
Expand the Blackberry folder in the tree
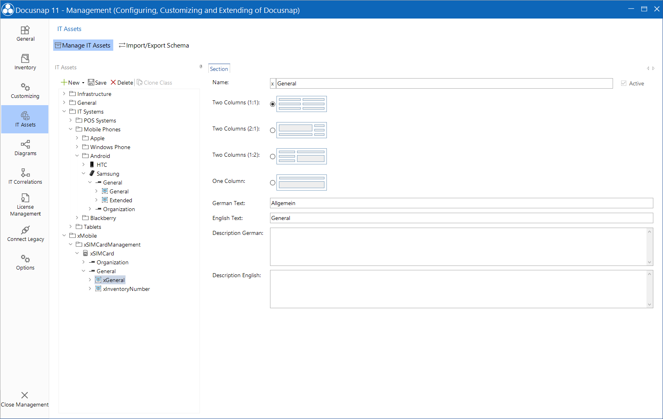click(77, 218)
